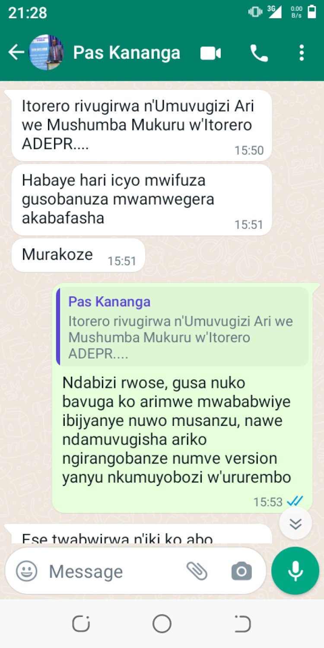Tap the message starting 'Habaye hari icyo'

coord(142,200)
